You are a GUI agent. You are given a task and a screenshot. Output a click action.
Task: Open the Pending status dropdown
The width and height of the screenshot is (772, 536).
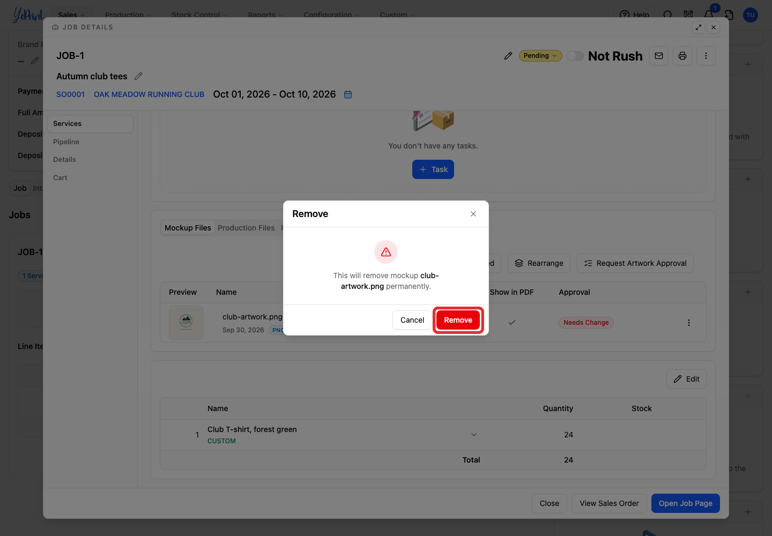(540, 56)
